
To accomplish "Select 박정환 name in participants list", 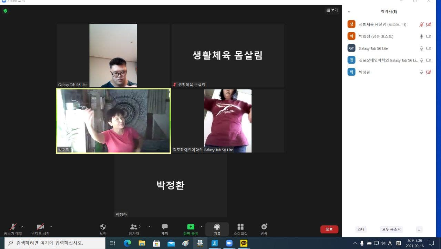I will point(365,72).
